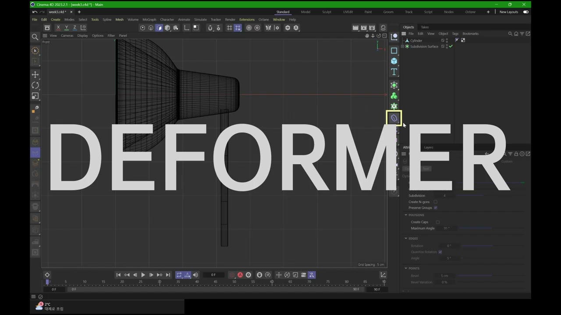561x315 pixels.
Task: Click the Render View clapperboard icon
Action: point(355,28)
